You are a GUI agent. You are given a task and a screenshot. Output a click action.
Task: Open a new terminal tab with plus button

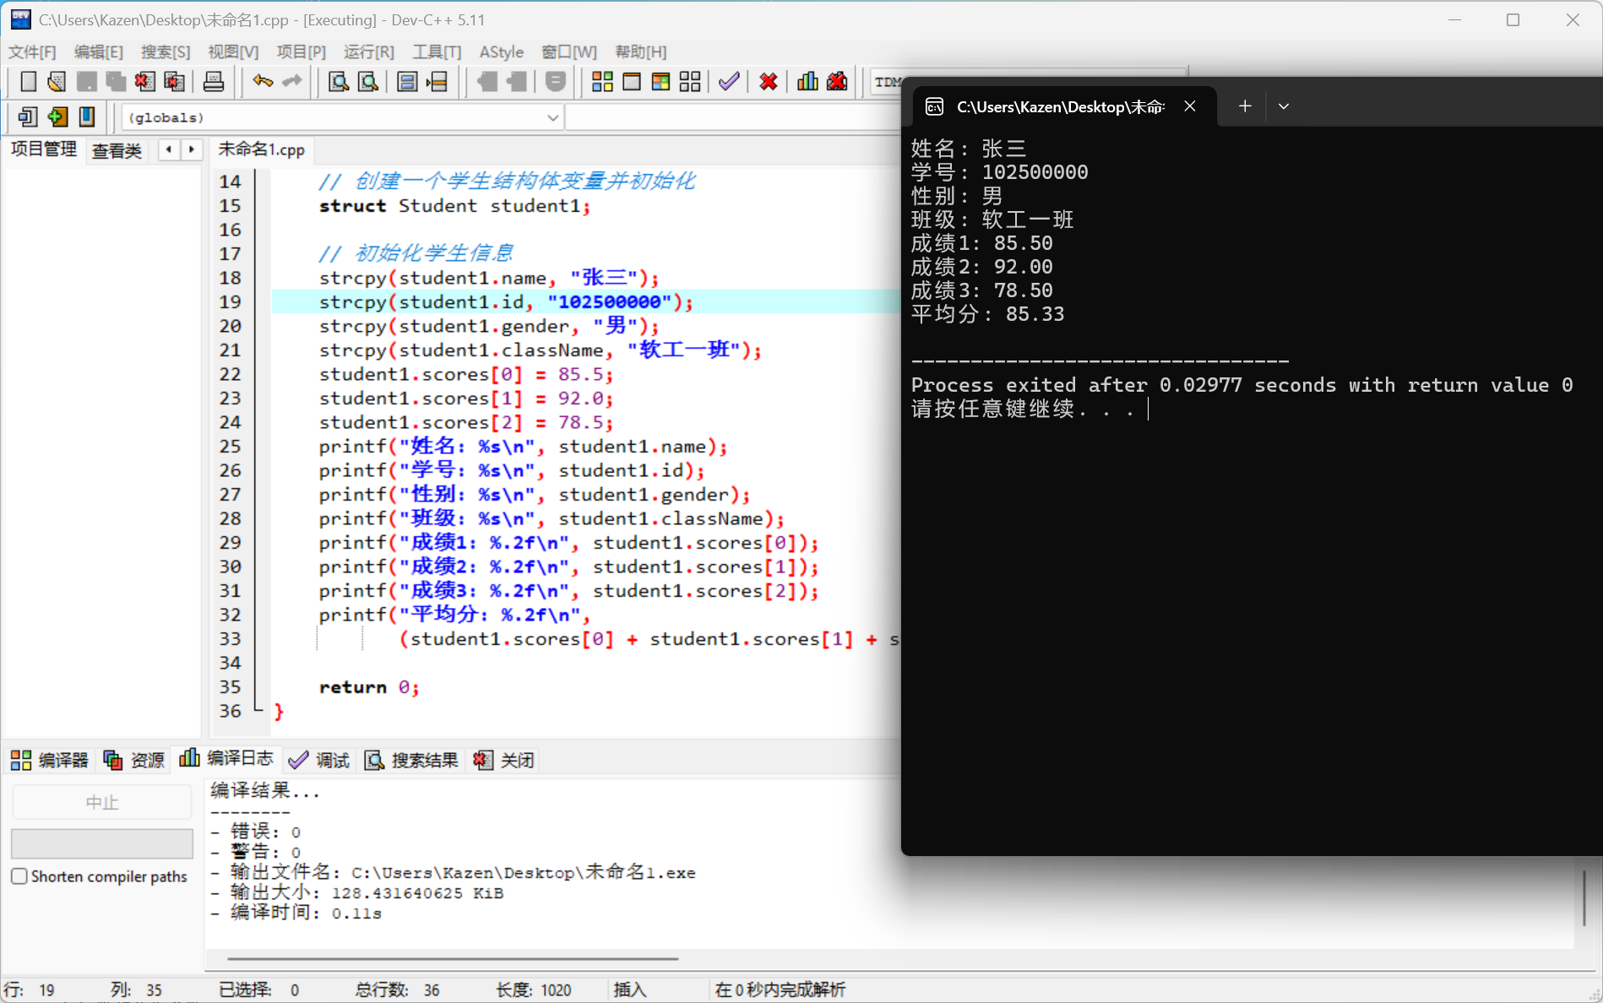[x=1244, y=106]
